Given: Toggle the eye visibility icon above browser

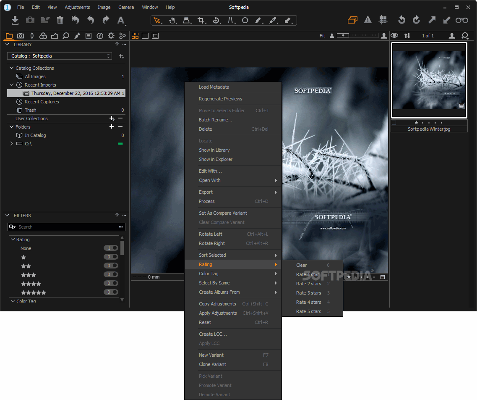Looking at the screenshot, I should (x=394, y=35).
